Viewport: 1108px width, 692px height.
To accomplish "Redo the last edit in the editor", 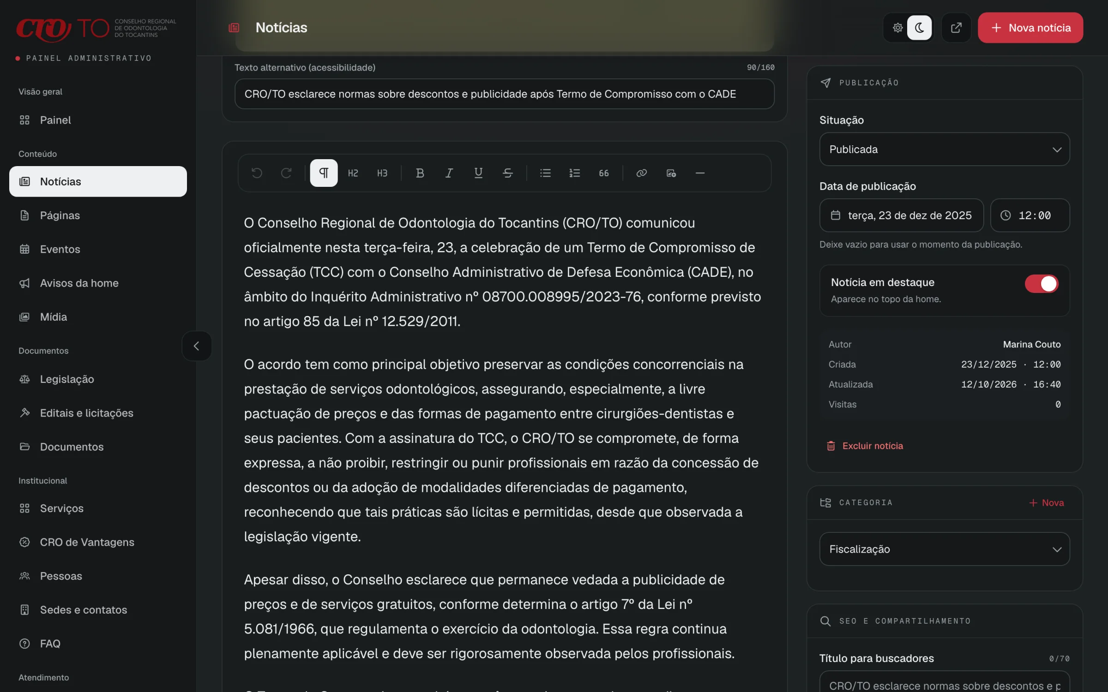I will (286, 173).
